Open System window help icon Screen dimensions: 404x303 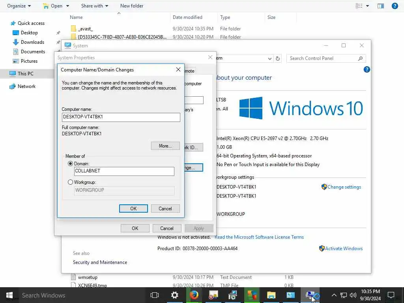click(x=367, y=69)
